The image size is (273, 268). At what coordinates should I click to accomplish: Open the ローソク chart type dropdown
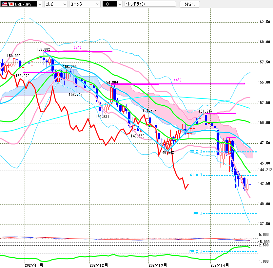click(85, 4)
